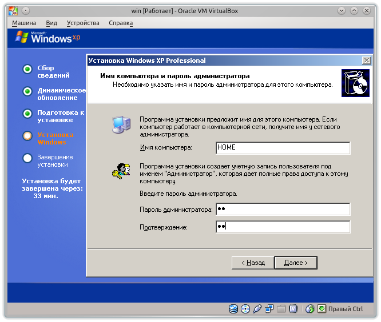Click the keyboard capture green arrow icon
Viewport: 381px width, 322px height.
tap(322, 309)
